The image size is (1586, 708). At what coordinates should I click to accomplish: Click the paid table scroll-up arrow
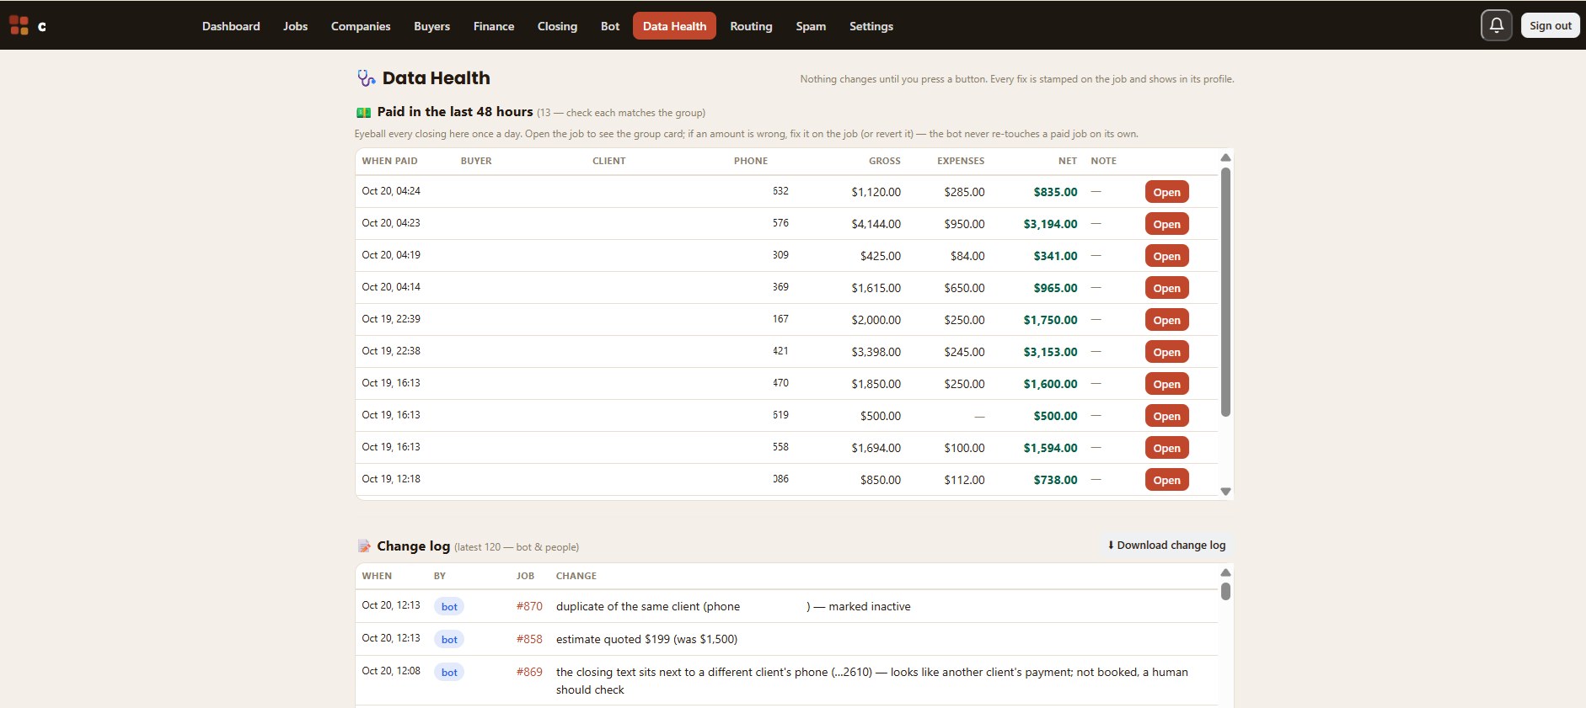(1225, 157)
